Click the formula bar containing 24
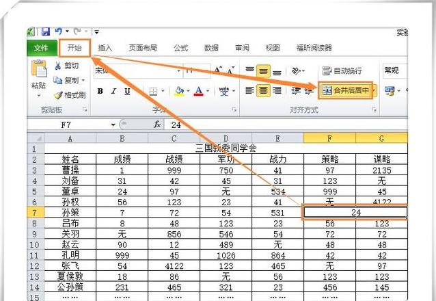The image size is (436, 301). 286,125
